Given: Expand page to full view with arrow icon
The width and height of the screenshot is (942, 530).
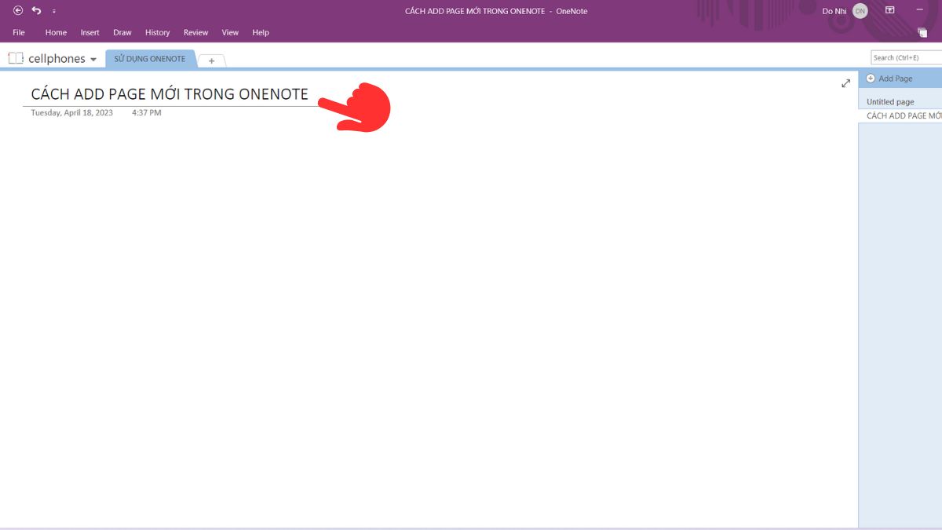Looking at the screenshot, I should point(845,83).
